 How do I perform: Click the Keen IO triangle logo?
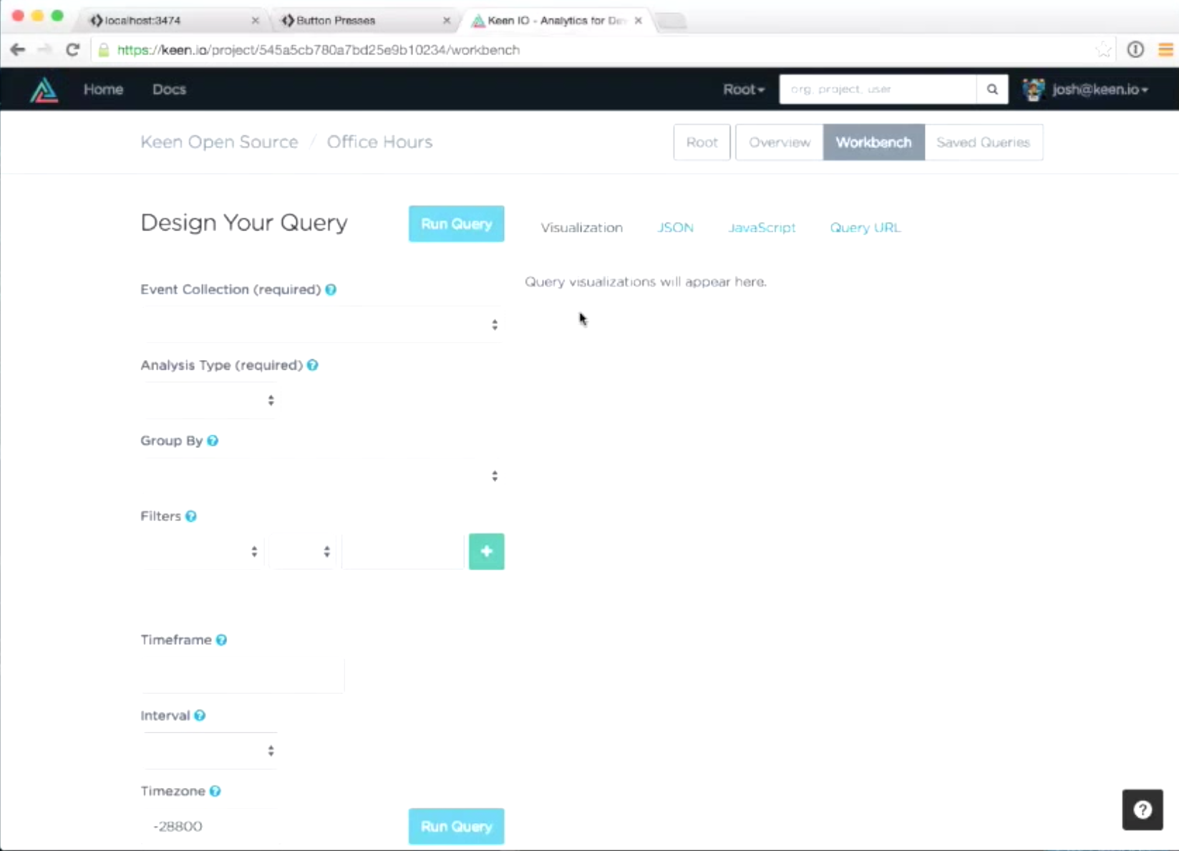pos(44,90)
